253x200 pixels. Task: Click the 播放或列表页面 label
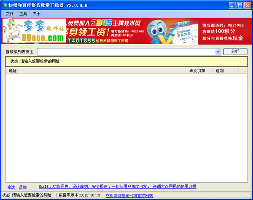pos(19,52)
